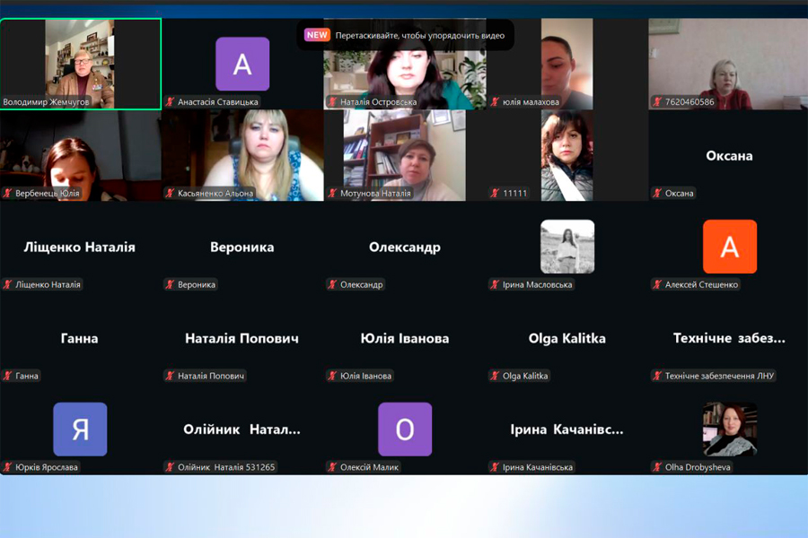Click muted mic icon beside Olha Drobysheva
808x538 pixels.
pos(657,467)
